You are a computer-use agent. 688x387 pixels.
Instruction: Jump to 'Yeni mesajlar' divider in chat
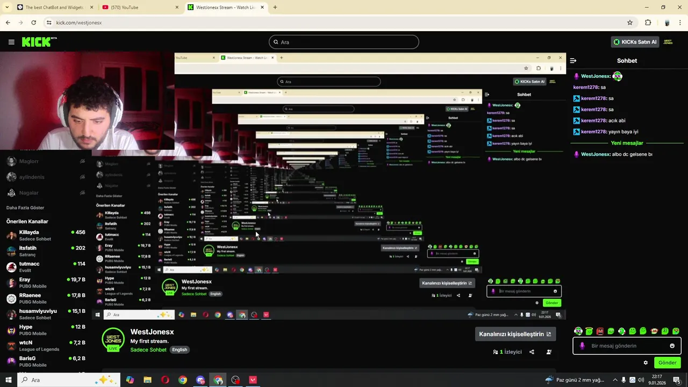627,143
